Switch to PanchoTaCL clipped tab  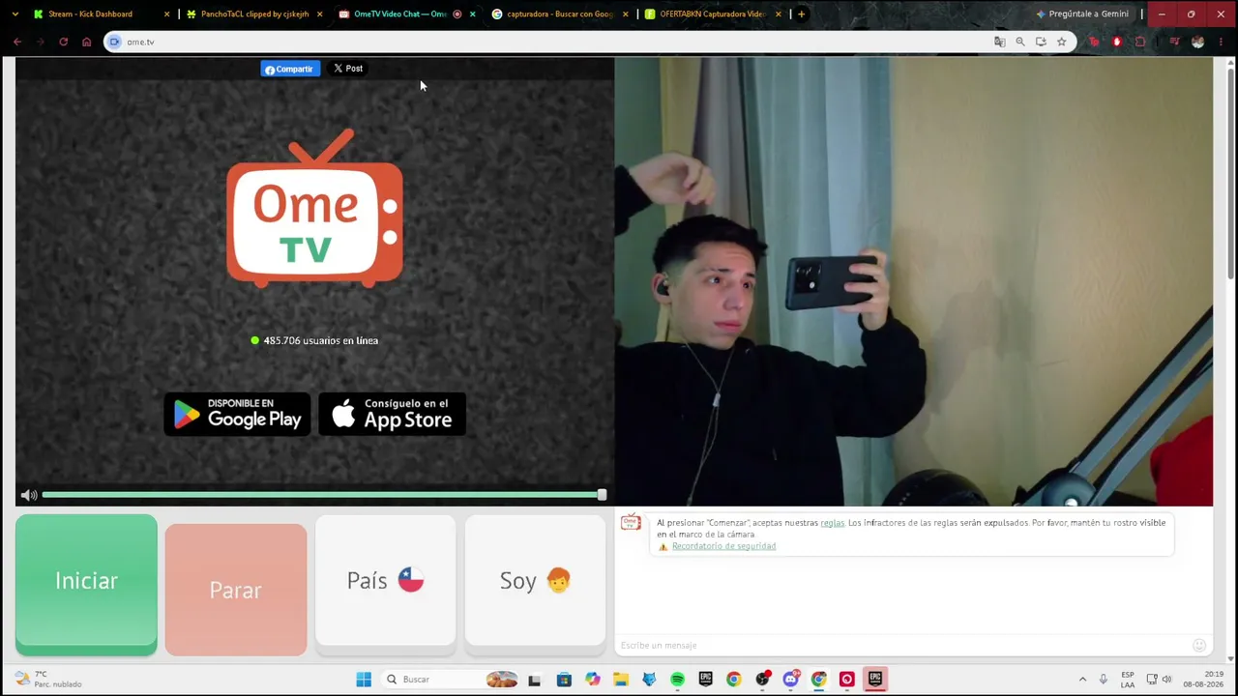(x=254, y=14)
